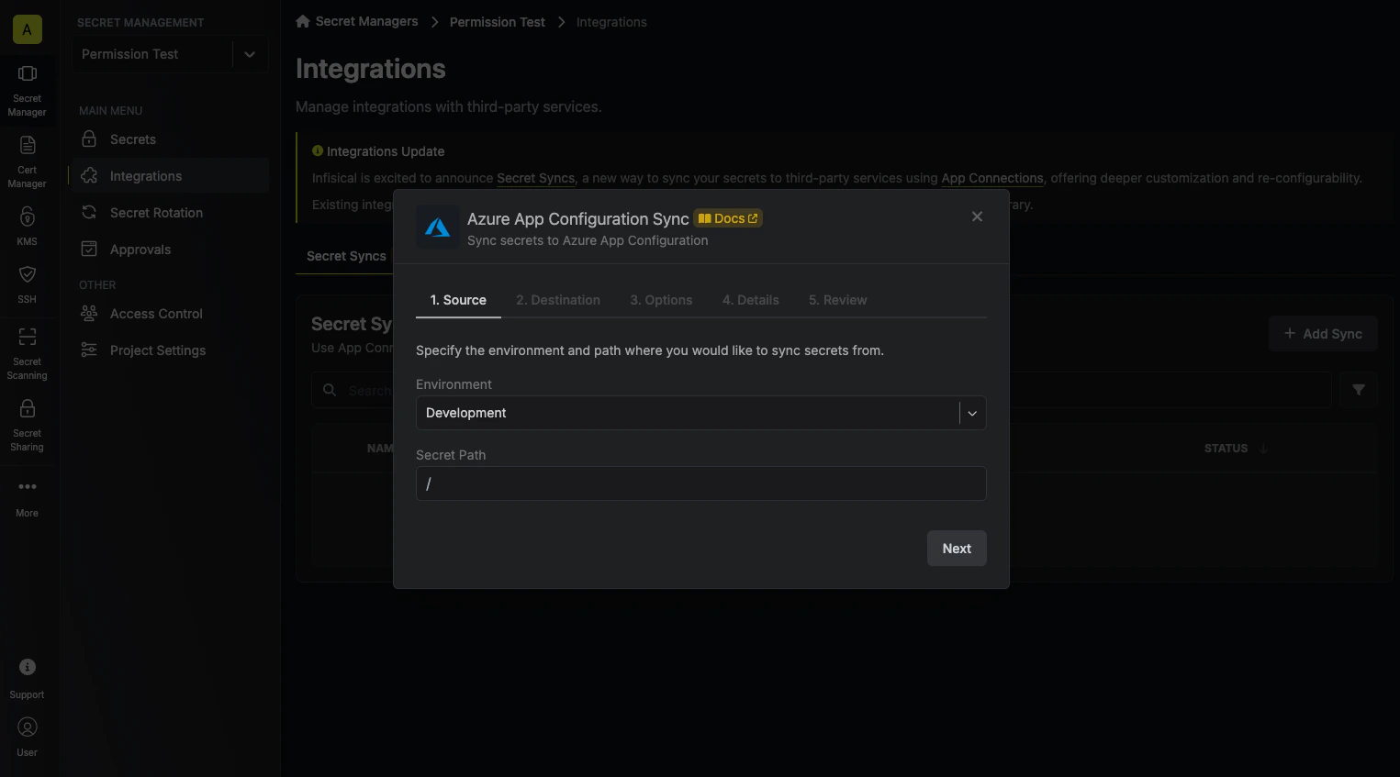1400x777 pixels.
Task: Click the Project Settings sliders icon
Action: (89, 350)
